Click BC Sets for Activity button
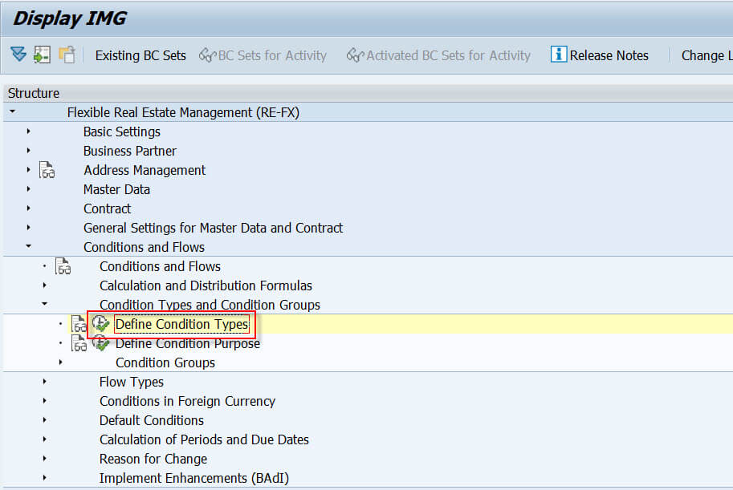This screenshot has height=490, width=733. pos(263,55)
